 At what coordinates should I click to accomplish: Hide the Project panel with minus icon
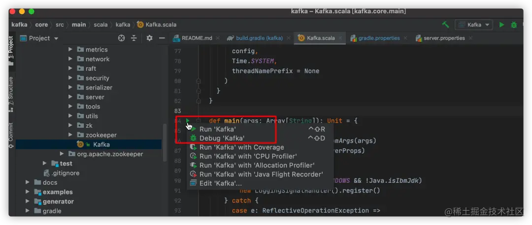tap(162, 38)
